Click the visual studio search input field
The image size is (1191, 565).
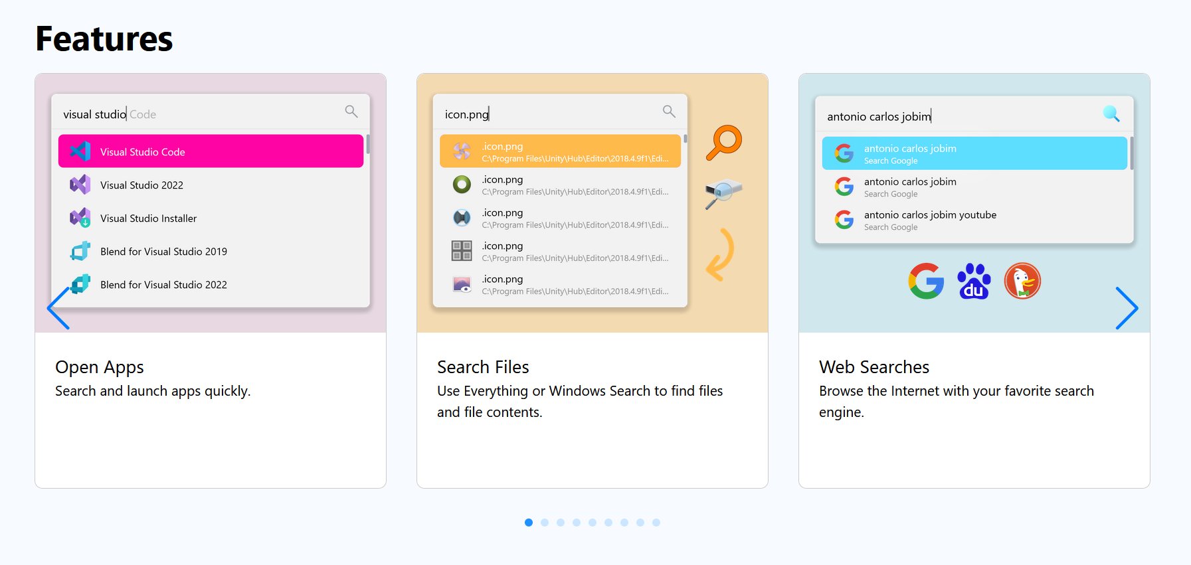click(x=211, y=113)
